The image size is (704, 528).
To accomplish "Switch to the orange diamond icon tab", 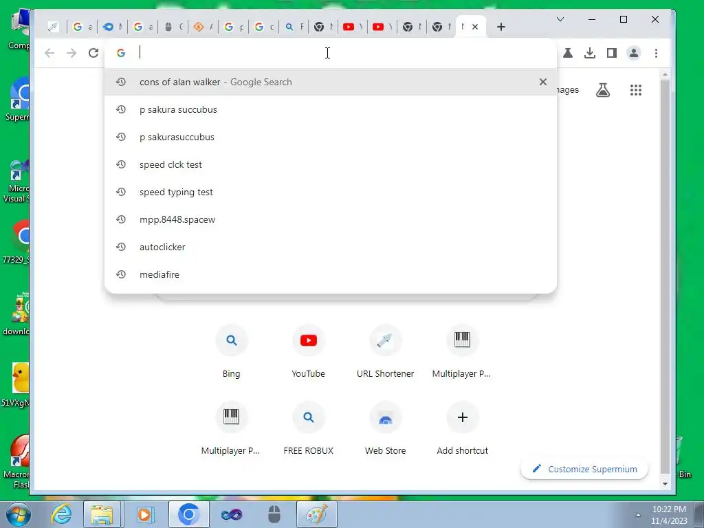I will [x=203, y=27].
